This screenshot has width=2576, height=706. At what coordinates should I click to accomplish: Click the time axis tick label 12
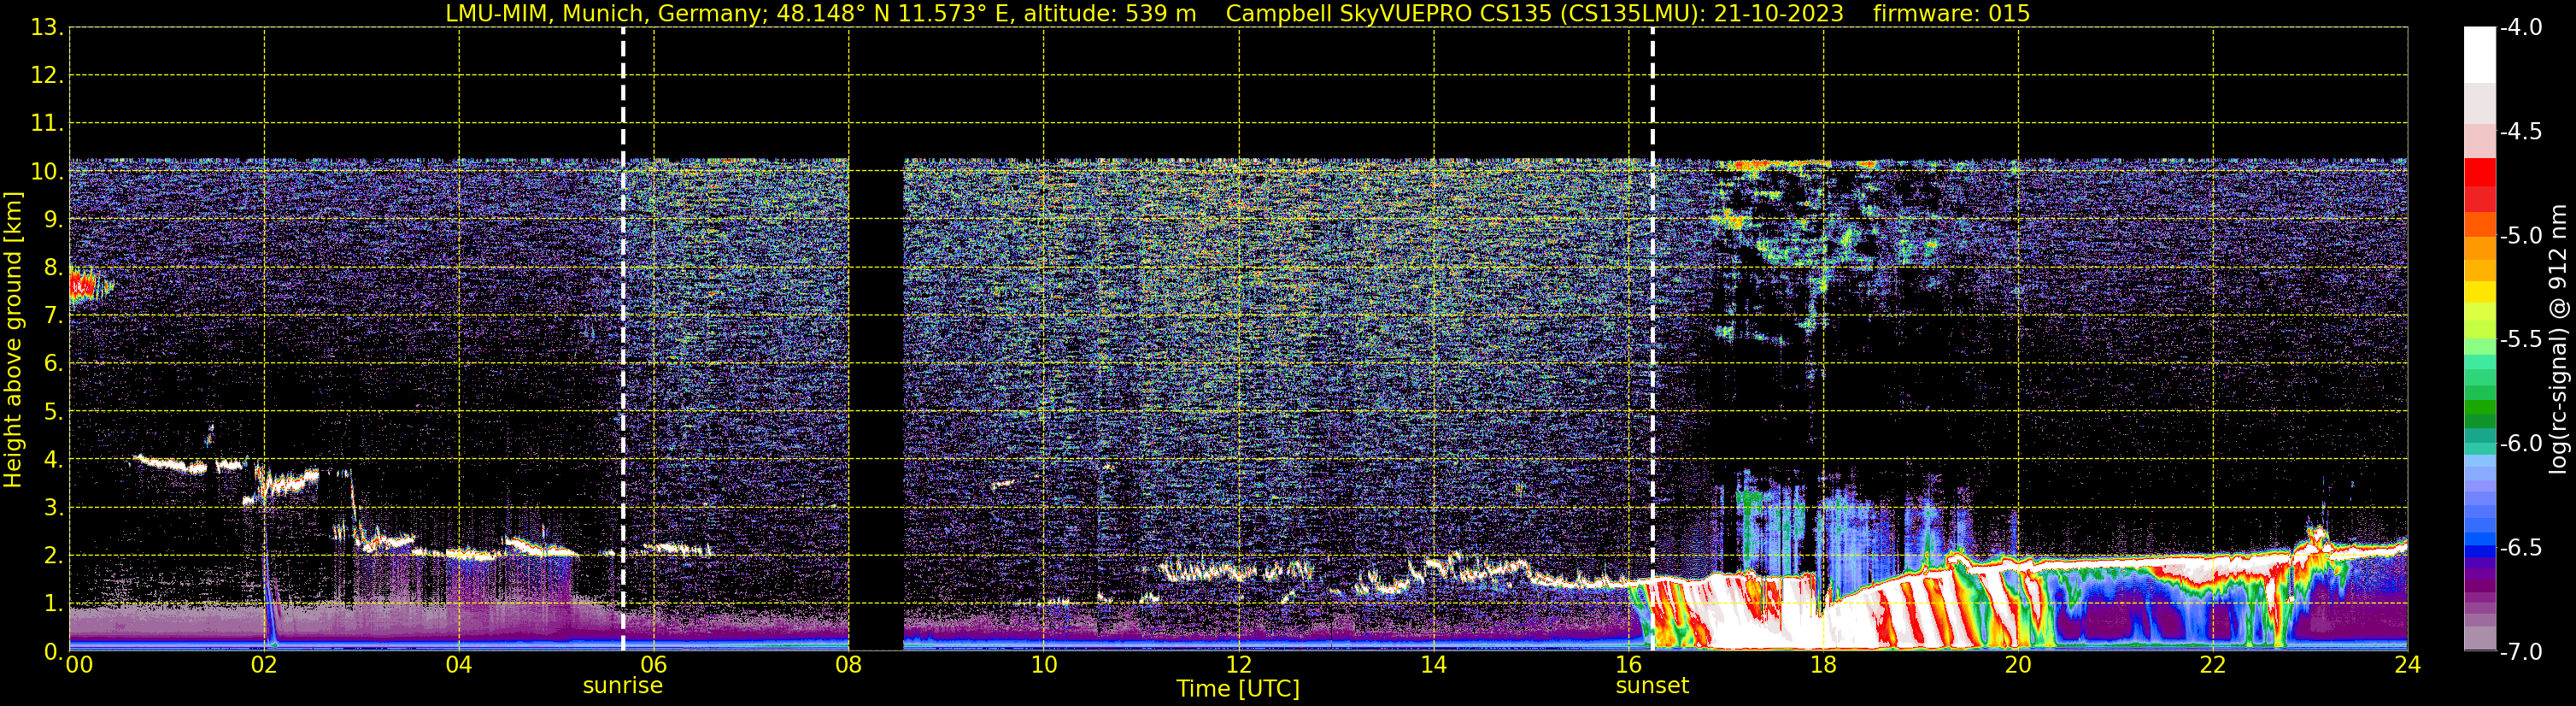(x=1239, y=665)
